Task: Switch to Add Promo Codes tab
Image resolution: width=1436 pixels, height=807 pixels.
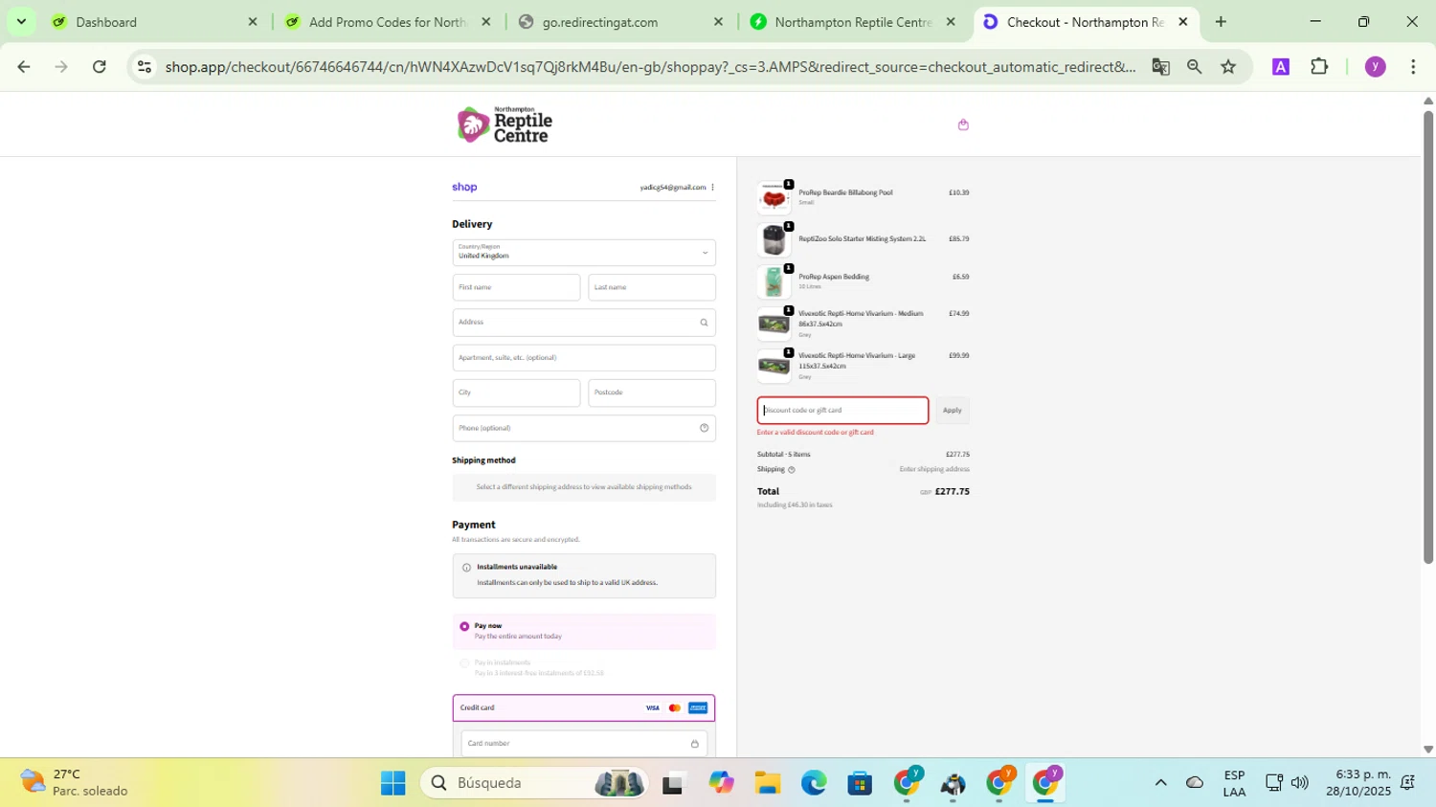Action: 388,22
